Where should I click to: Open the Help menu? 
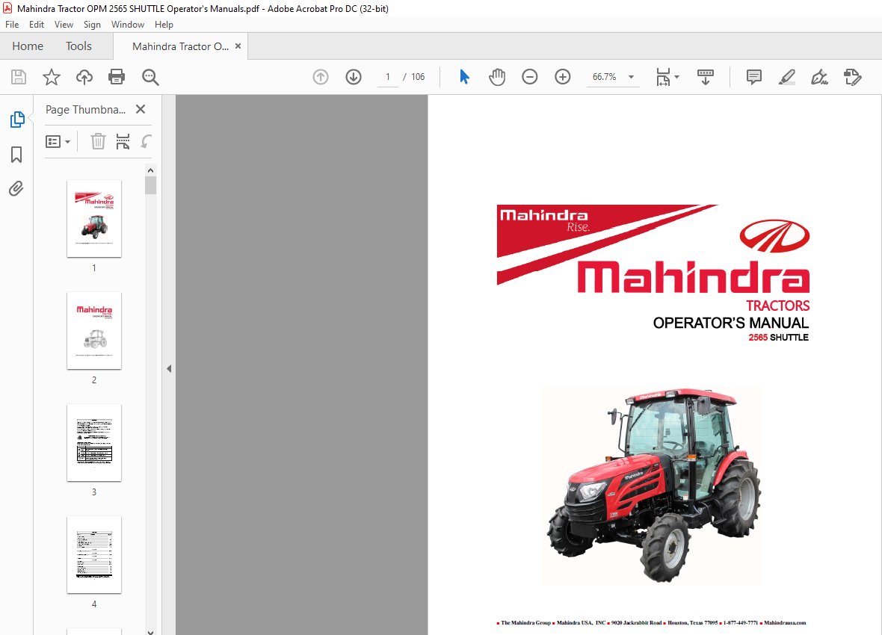pyautogui.click(x=164, y=24)
